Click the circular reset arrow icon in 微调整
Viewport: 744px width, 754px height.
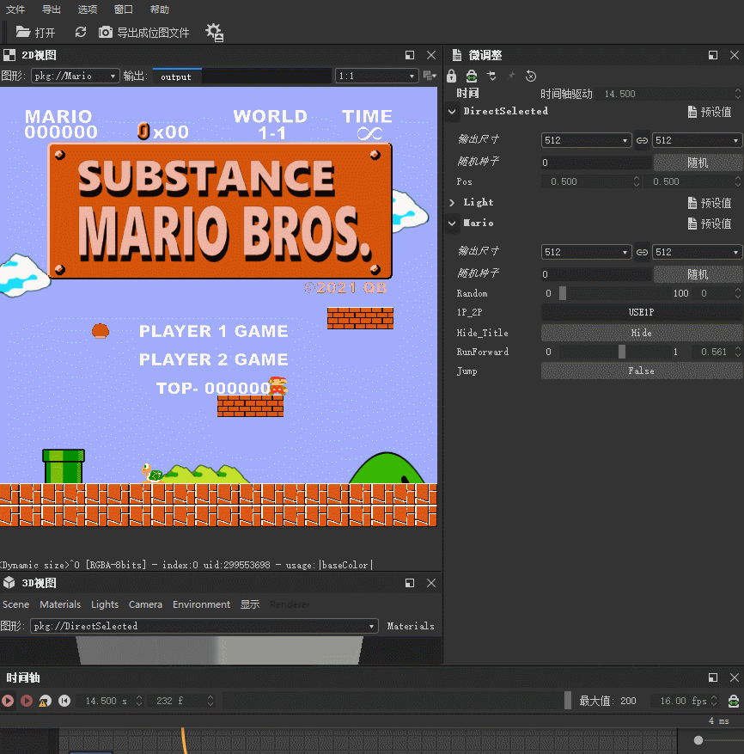[x=531, y=76]
